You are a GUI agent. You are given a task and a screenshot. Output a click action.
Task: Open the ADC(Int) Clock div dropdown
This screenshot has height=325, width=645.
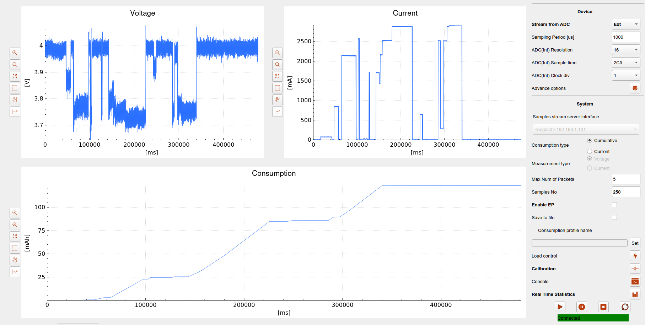[x=625, y=75]
